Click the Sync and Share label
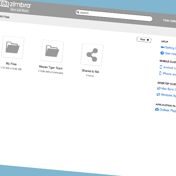 tap(20, 10)
